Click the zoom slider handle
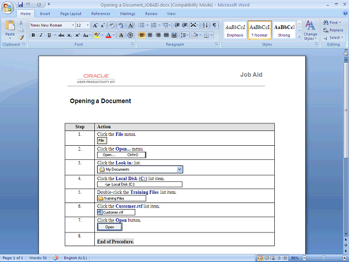The height and width of the screenshot is (262, 349). (x=323, y=258)
